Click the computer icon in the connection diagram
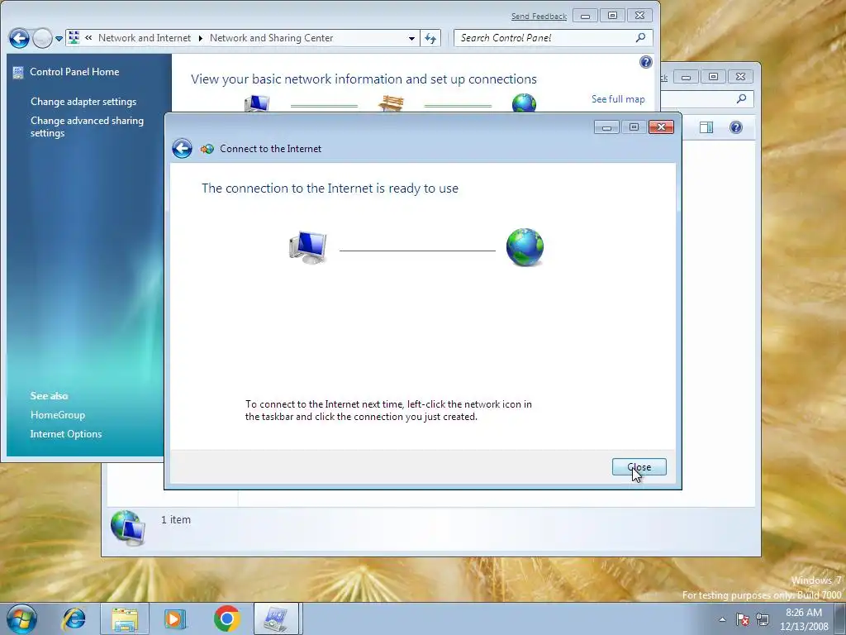Screen dimensions: 846x635 308,247
